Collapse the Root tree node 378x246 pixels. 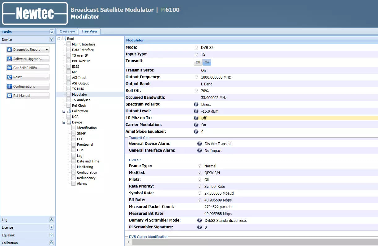[59, 39]
